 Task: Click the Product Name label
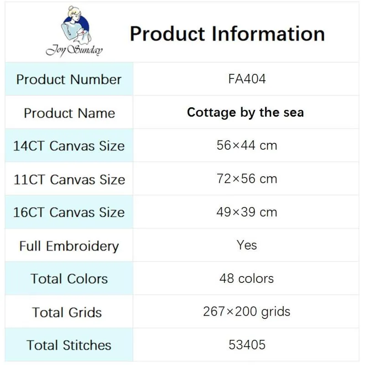[x=69, y=113]
